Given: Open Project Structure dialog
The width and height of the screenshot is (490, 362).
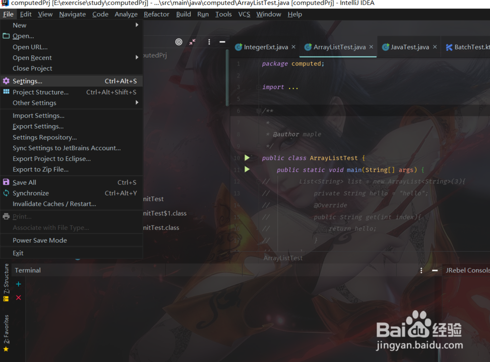Looking at the screenshot, I should pos(72,92).
